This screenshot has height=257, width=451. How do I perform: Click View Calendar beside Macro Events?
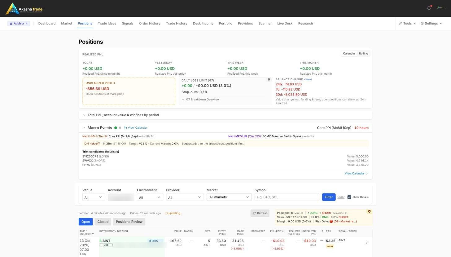[x=136, y=128]
